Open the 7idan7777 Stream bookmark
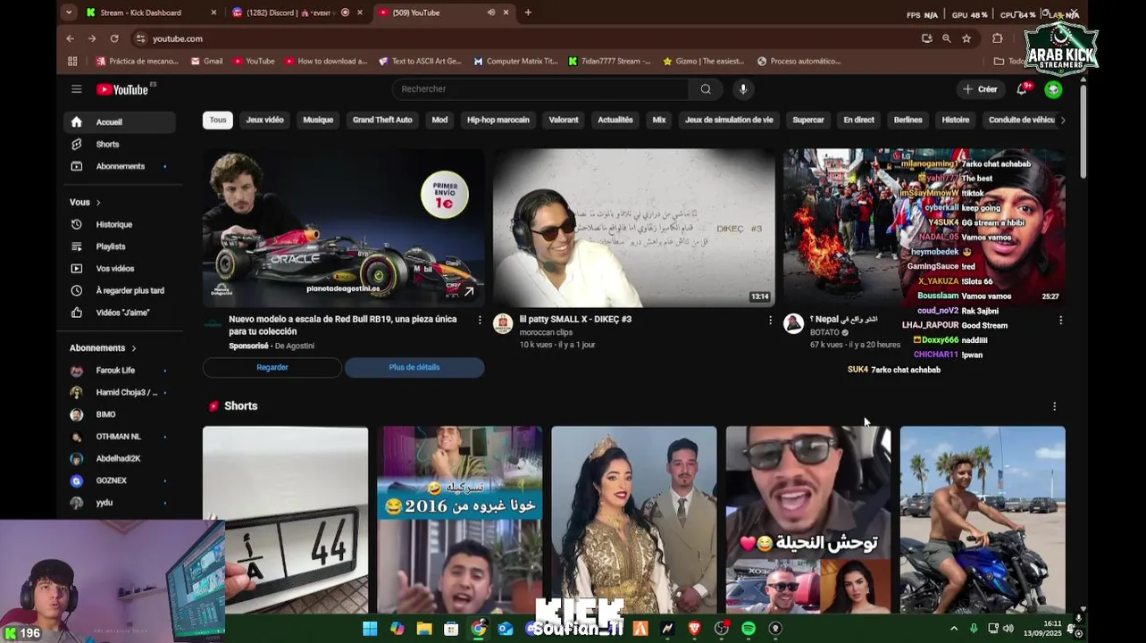1146x643 pixels. click(610, 62)
